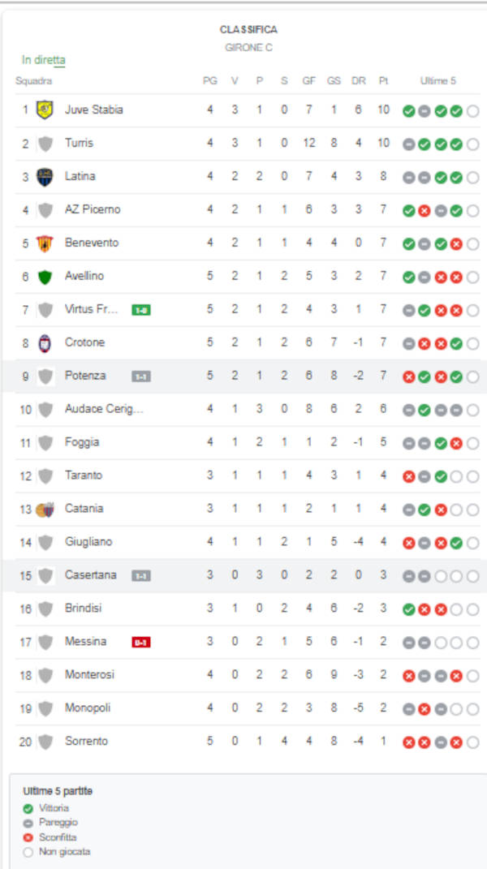Click the Squadra column header
487x869 pixels.
(x=34, y=81)
